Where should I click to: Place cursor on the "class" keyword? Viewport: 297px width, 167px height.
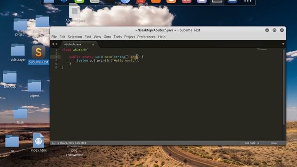(66, 50)
